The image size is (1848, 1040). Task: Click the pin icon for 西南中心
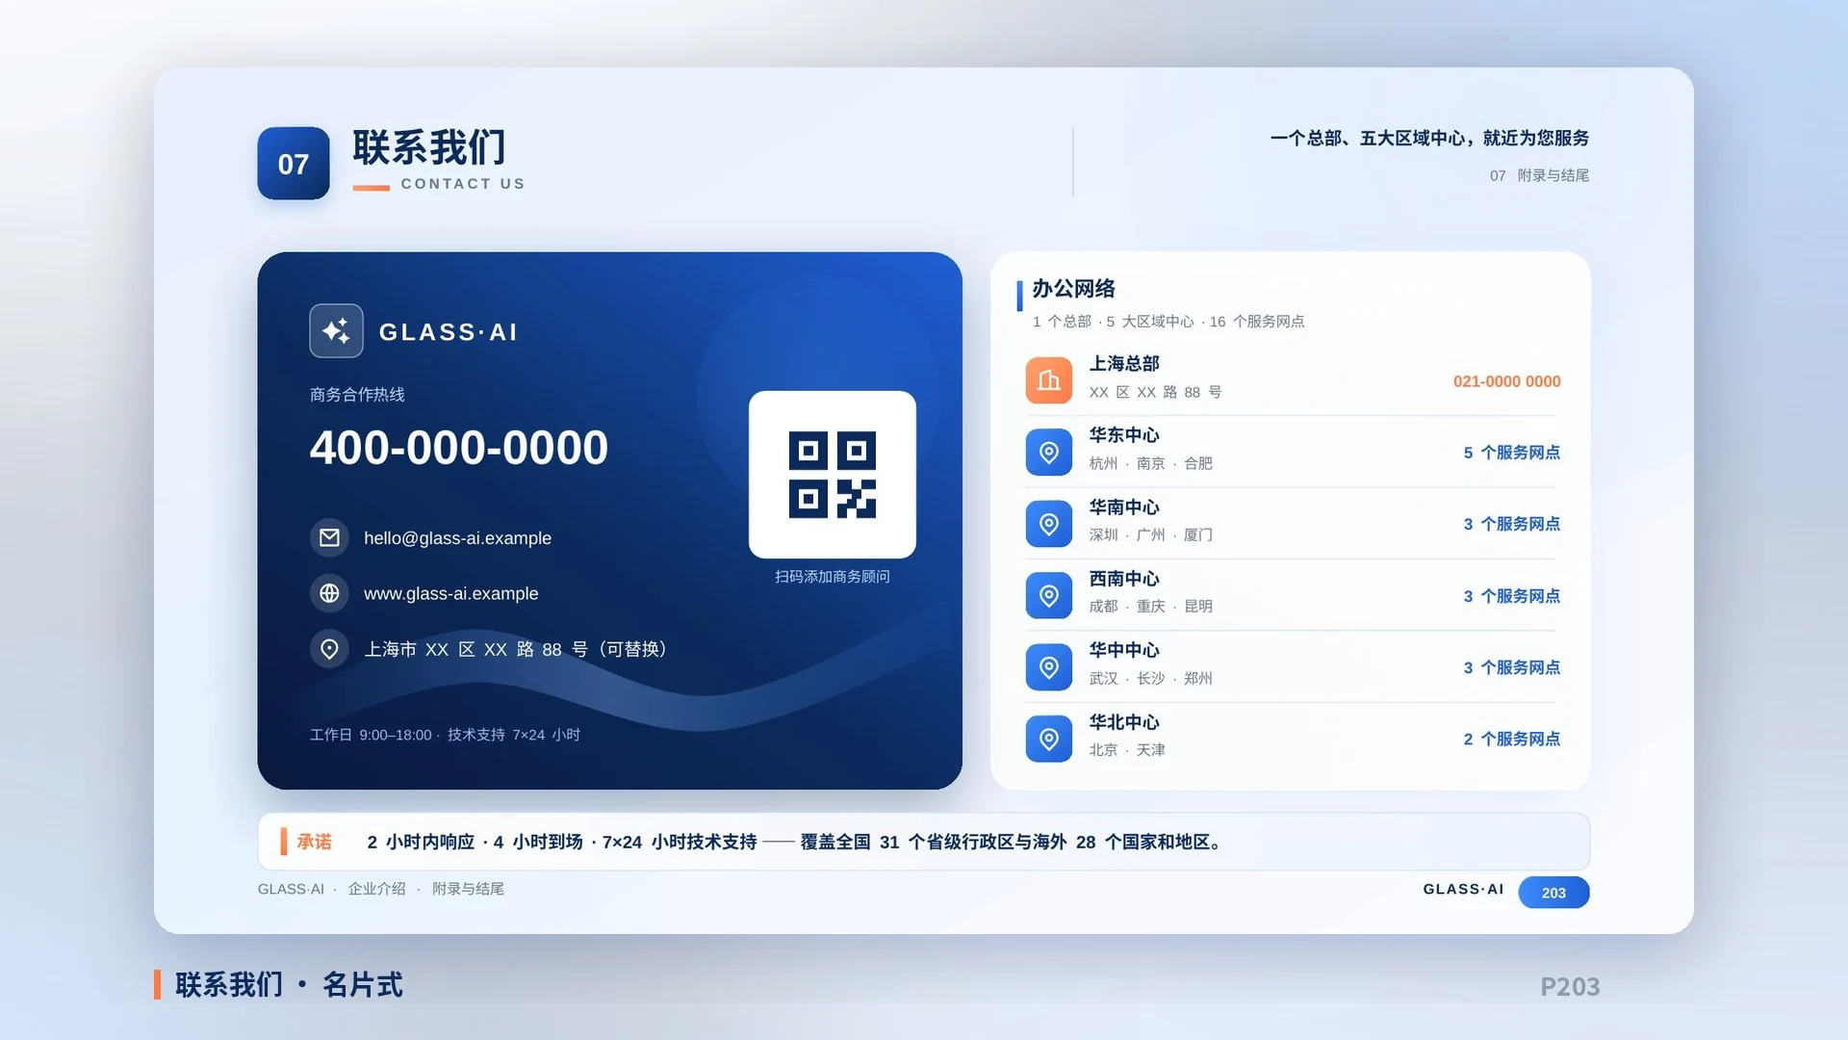click(x=1049, y=596)
